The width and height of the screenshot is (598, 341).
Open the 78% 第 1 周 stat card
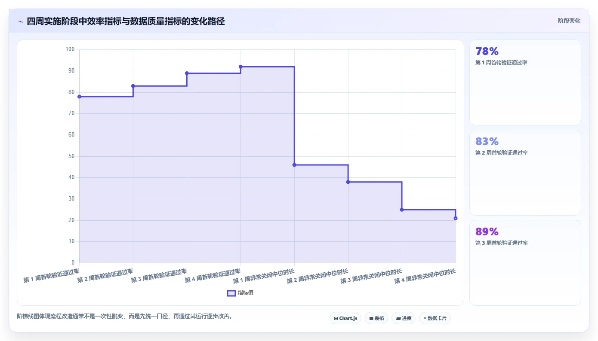525,82
